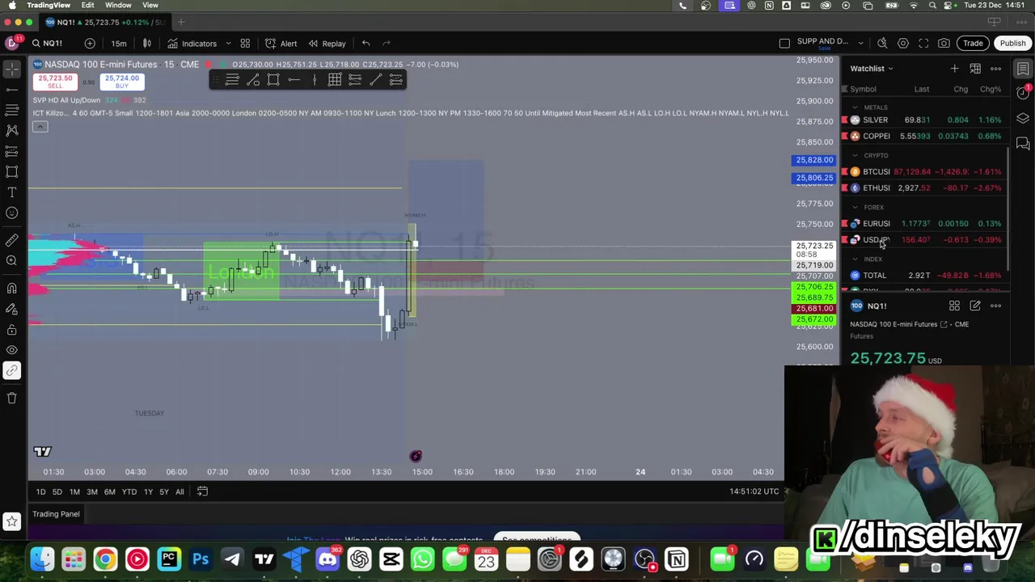
Task: Open the candlestick chart style selector
Action: 147,43
